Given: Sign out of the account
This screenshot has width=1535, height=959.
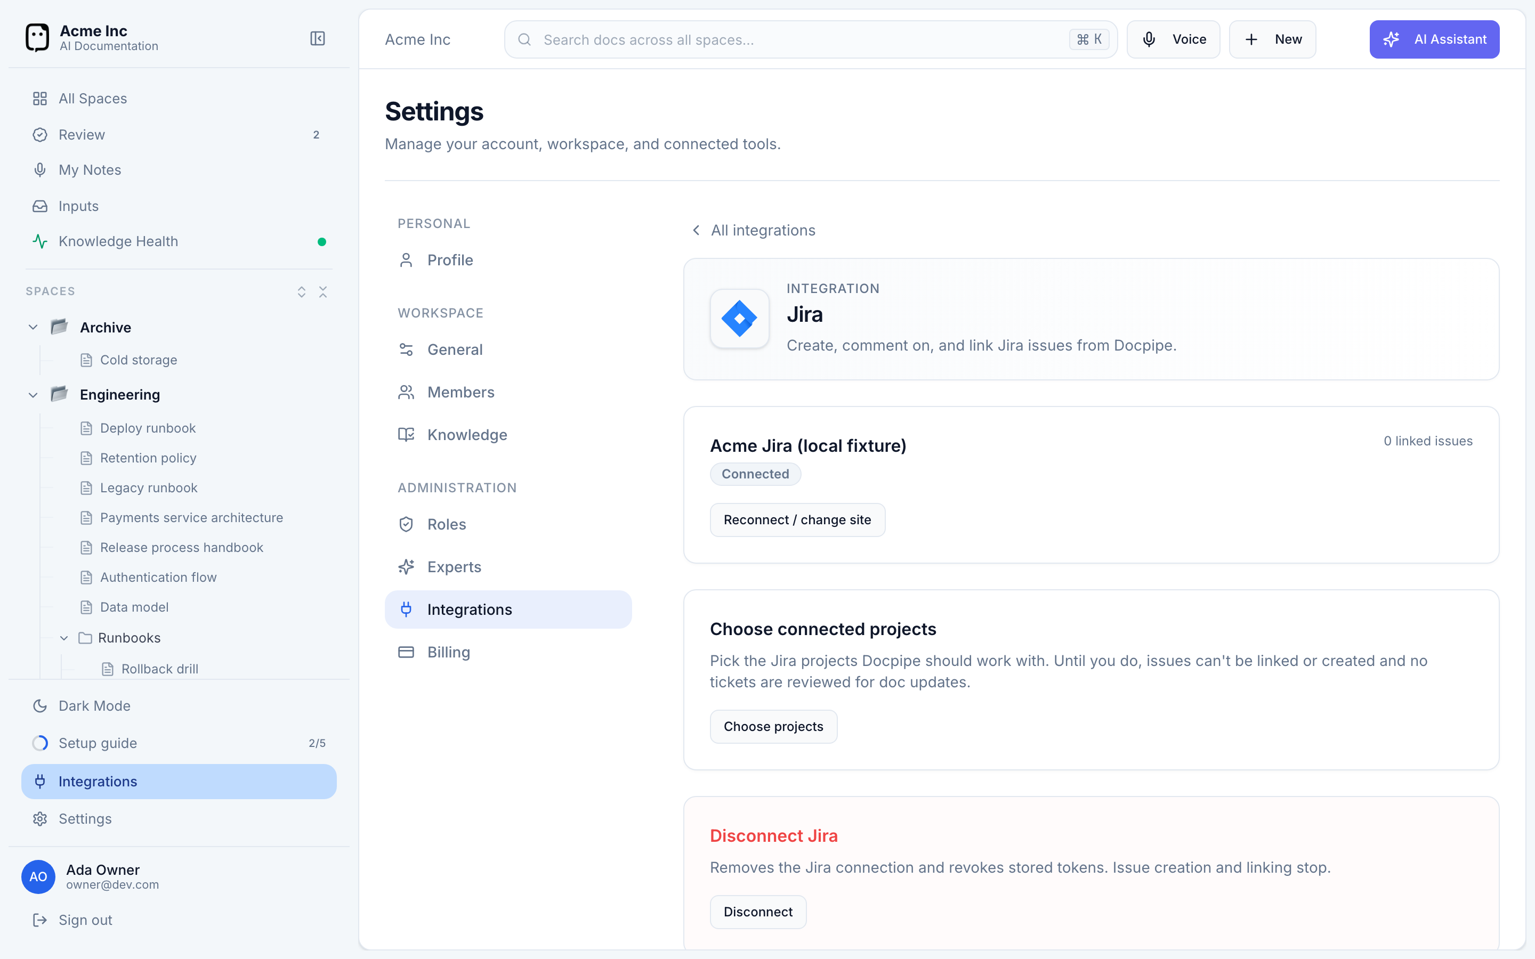Looking at the screenshot, I should click(179, 920).
